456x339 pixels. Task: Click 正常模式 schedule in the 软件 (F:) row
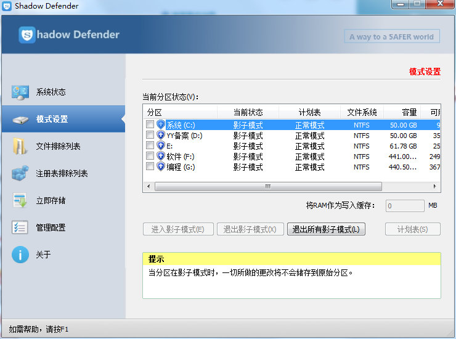point(310,157)
